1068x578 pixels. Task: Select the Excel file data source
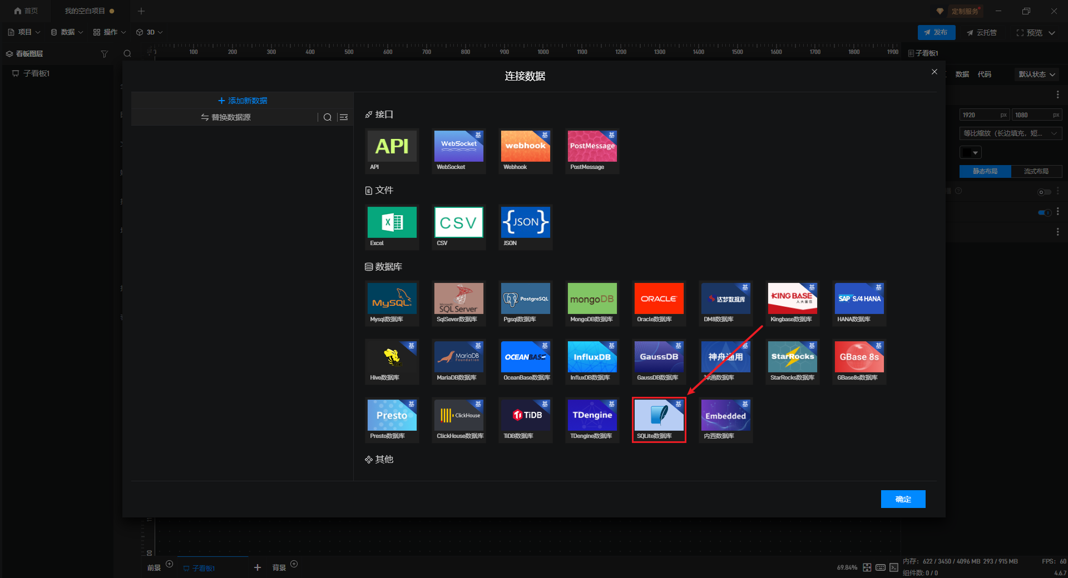point(392,227)
